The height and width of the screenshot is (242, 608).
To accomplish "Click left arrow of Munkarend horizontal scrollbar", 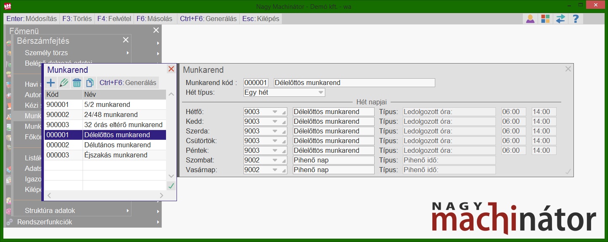I will (x=49, y=195).
